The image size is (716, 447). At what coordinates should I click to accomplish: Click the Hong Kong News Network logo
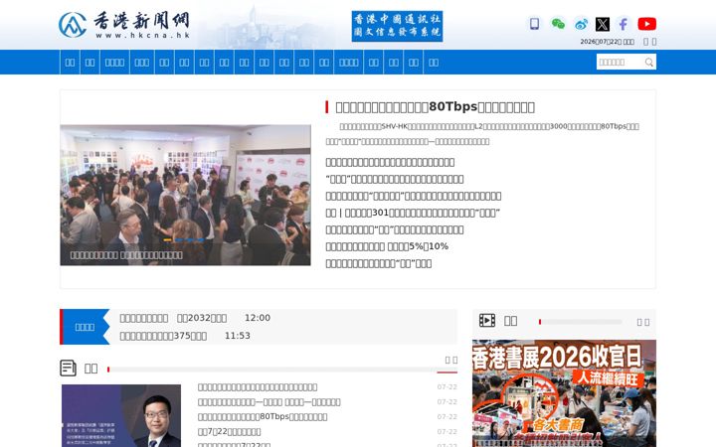[124, 25]
